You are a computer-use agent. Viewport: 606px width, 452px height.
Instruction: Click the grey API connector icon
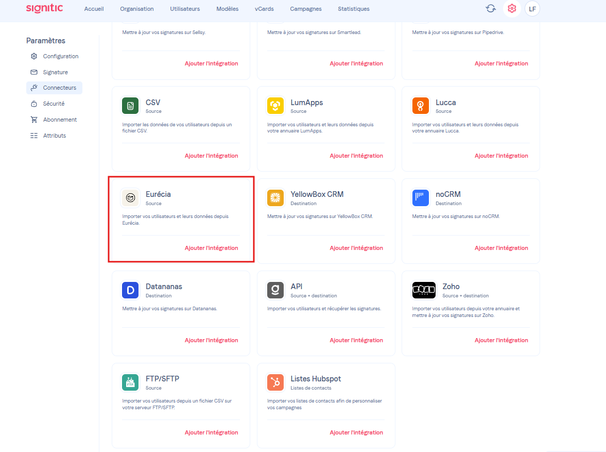pos(275,290)
